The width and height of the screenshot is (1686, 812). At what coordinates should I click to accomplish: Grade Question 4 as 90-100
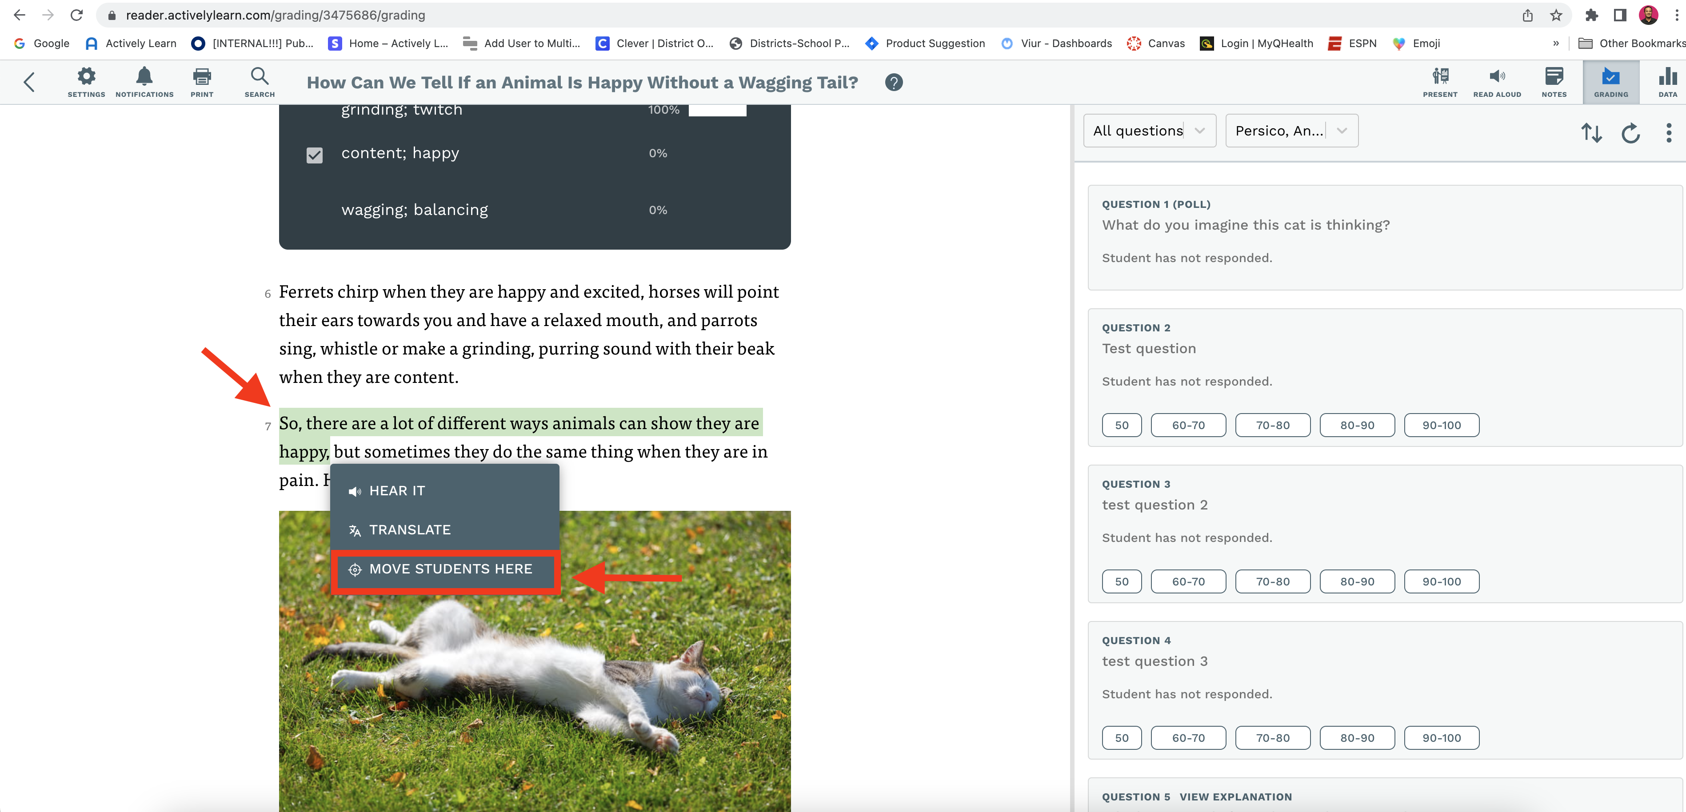click(x=1441, y=738)
